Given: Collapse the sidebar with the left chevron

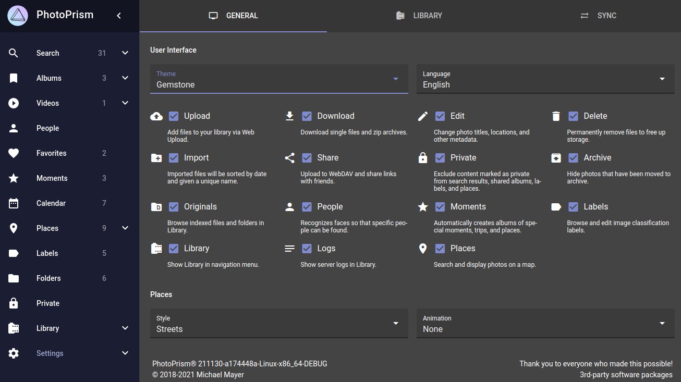Looking at the screenshot, I should click(119, 16).
